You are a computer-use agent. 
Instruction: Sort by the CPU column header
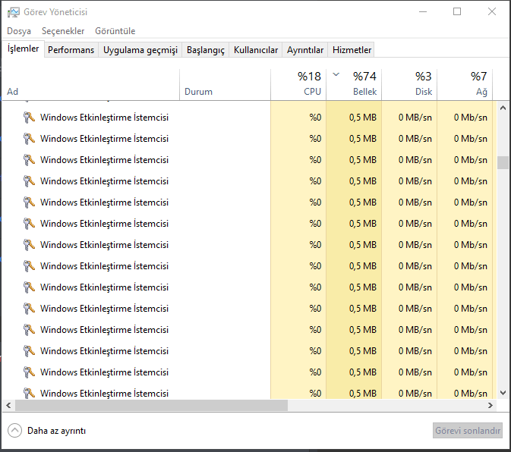(298, 85)
